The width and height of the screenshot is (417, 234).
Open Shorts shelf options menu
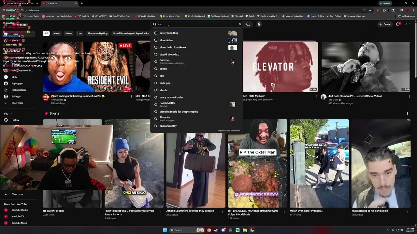[407, 113]
